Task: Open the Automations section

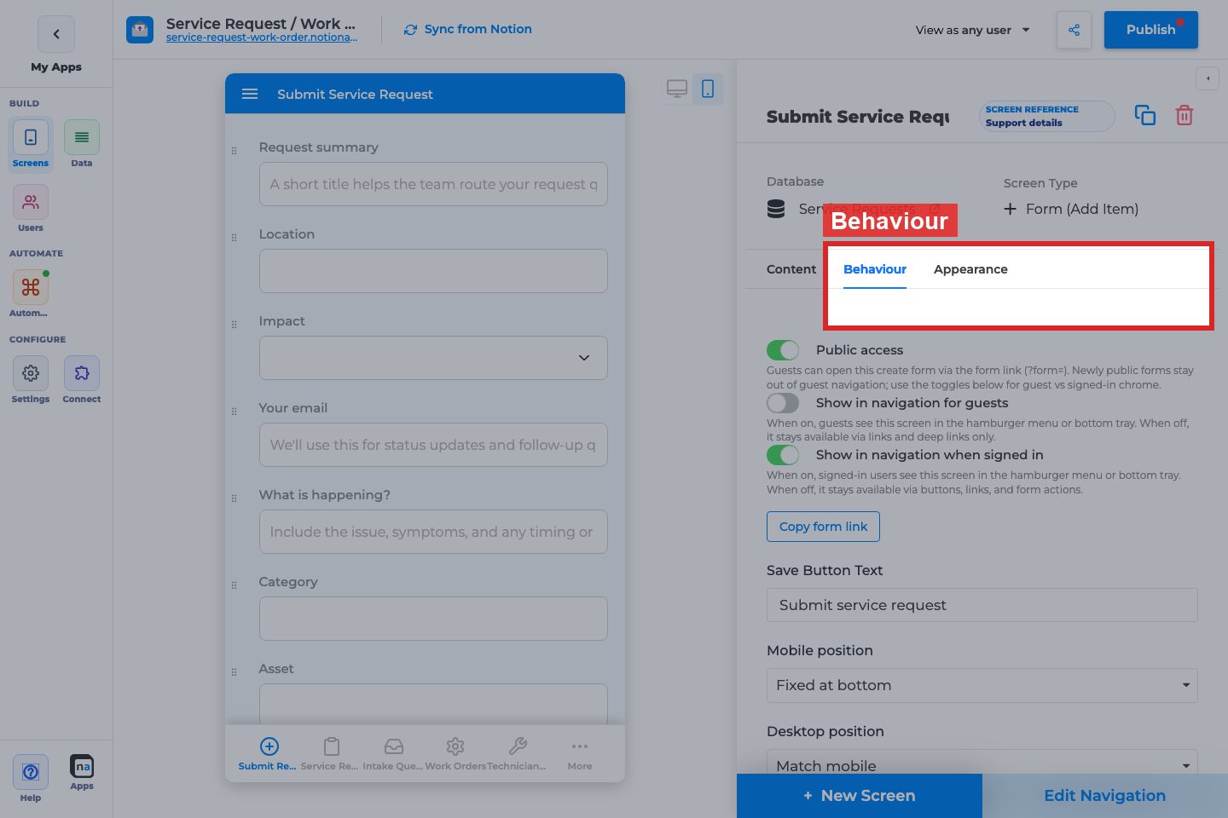Action: pos(31,294)
